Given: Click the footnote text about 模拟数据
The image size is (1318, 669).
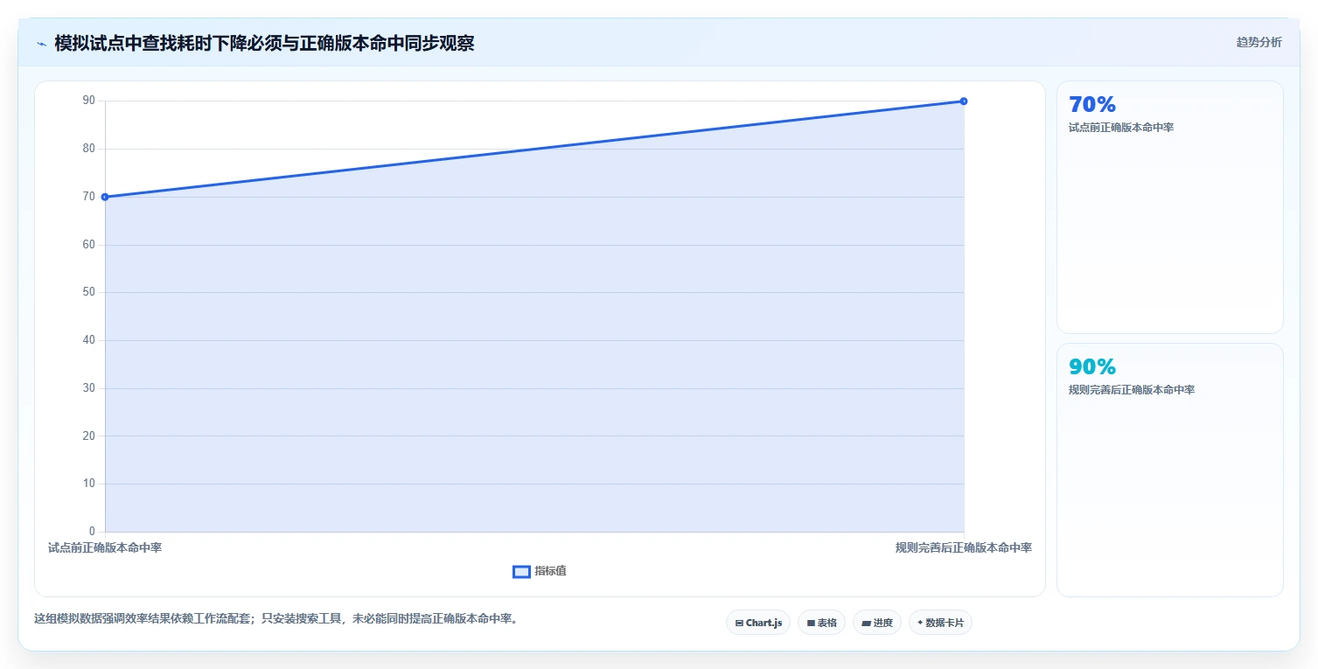Looking at the screenshot, I should point(277,619).
